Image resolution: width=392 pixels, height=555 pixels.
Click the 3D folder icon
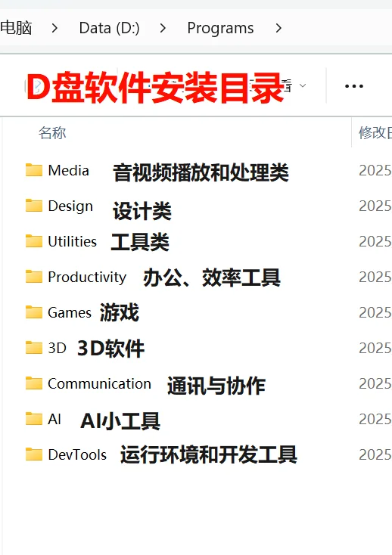pyautogui.click(x=34, y=348)
